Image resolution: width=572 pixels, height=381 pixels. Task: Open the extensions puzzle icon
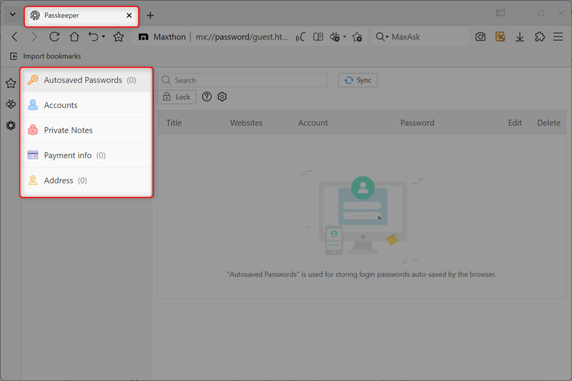[540, 36]
